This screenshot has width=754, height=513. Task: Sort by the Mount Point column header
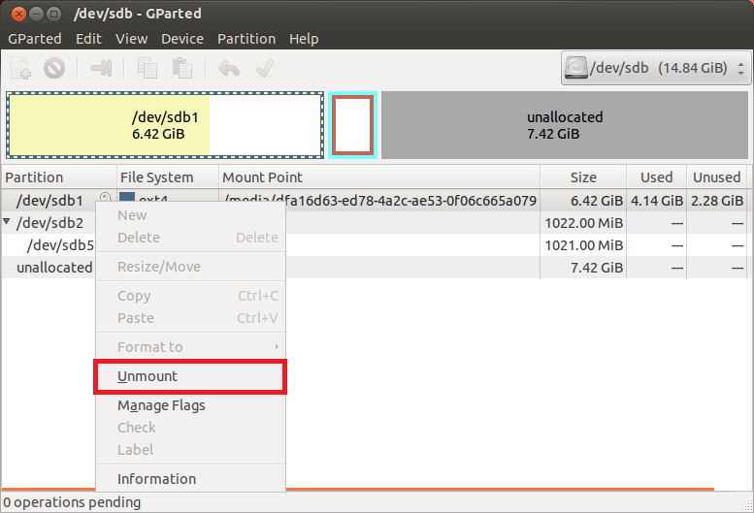pyautogui.click(x=379, y=177)
